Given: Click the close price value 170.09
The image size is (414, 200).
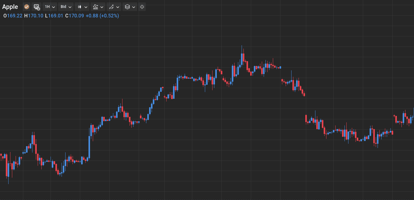Looking at the screenshot, I should point(76,16).
